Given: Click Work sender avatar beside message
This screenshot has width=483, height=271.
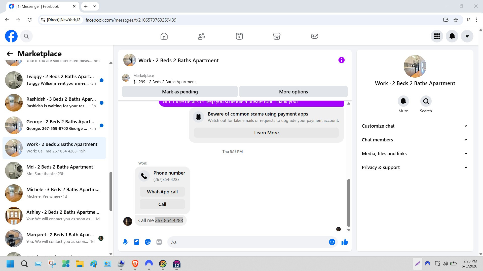Looking at the screenshot, I should point(128,221).
